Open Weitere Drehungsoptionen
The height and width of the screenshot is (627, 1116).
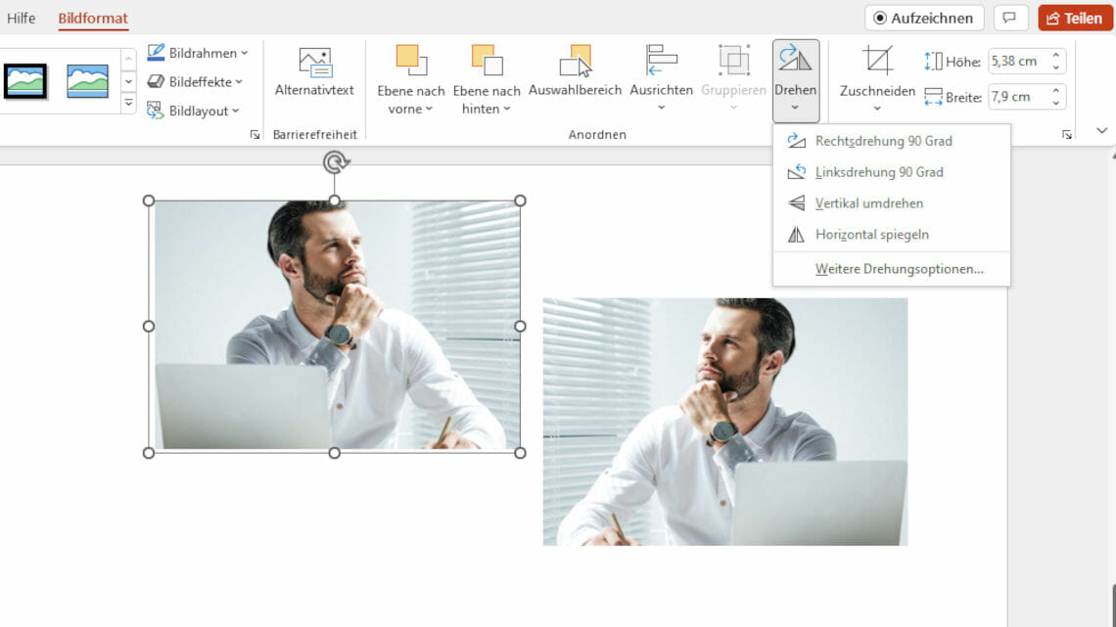[x=891, y=269]
